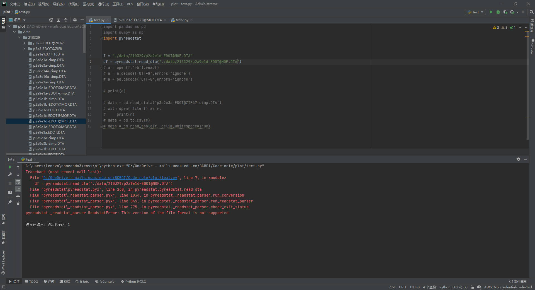Expand the p3a2-EDOT@ZIF67 folder
This screenshot has height=290, width=535.
coord(25,43)
